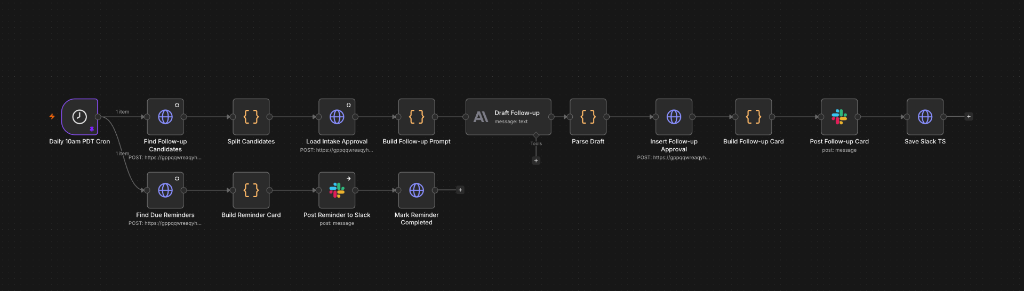Open the Find Due Reminders HTTP node
Viewport: 1024px width, 291px height.
165,190
